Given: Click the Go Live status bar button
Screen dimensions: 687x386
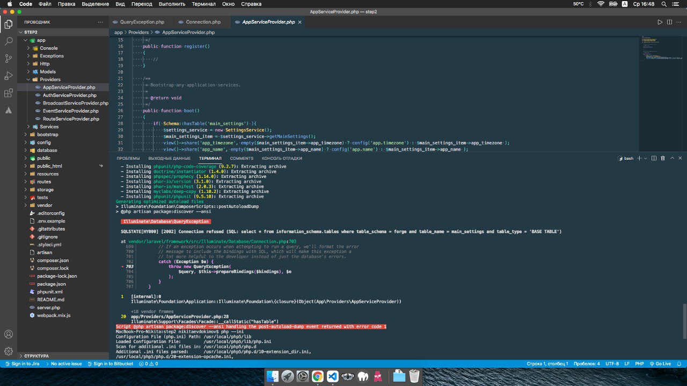Looking at the screenshot, I should pyautogui.click(x=660, y=363).
